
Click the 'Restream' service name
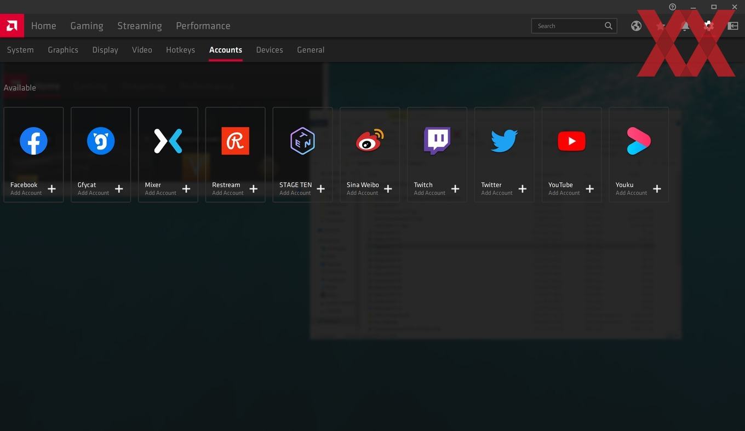pos(226,185)
